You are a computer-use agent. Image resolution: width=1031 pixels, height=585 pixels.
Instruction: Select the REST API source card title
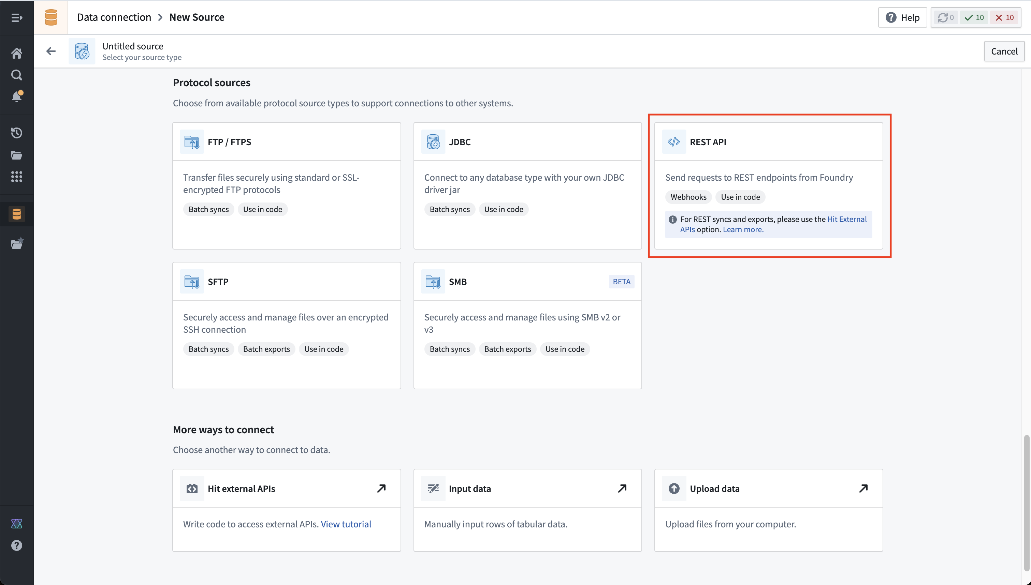pos(708,142)
